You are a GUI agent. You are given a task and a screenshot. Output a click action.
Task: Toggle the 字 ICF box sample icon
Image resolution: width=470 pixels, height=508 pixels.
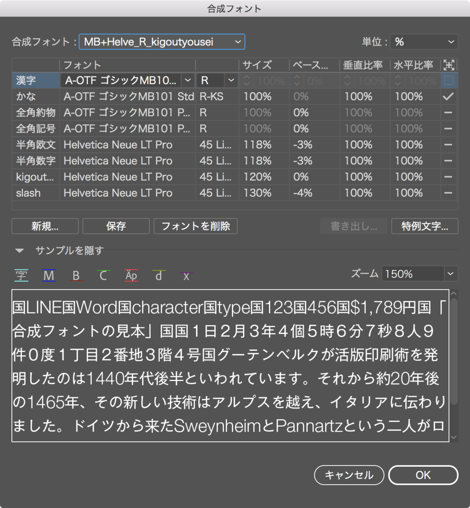coord(21,275)
